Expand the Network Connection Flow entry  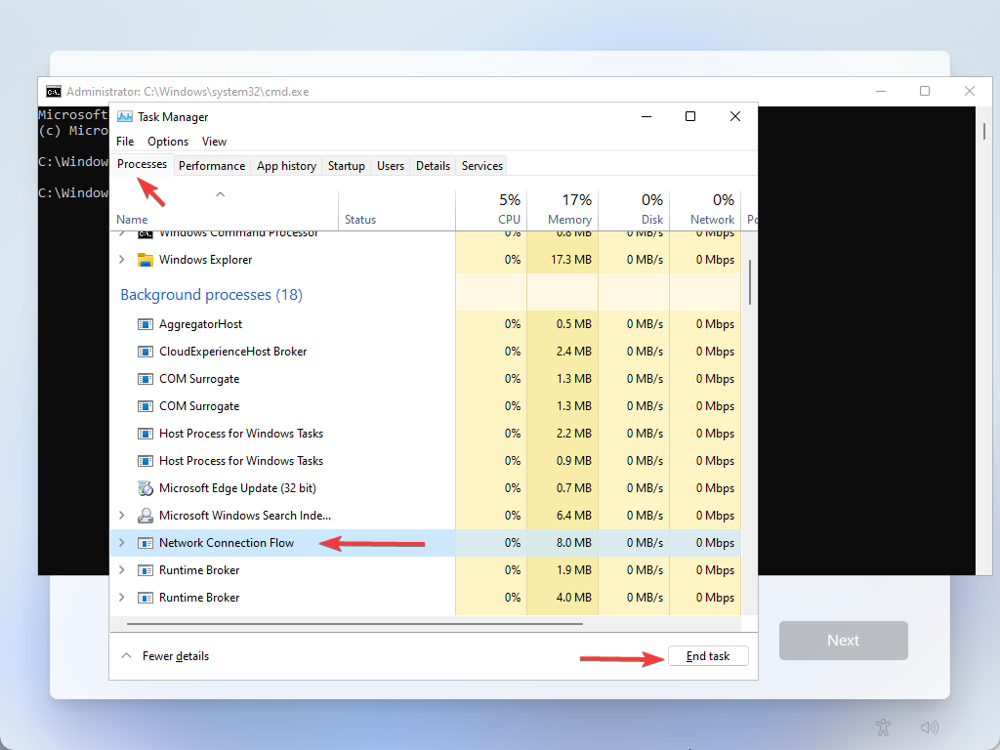(121, 542)
